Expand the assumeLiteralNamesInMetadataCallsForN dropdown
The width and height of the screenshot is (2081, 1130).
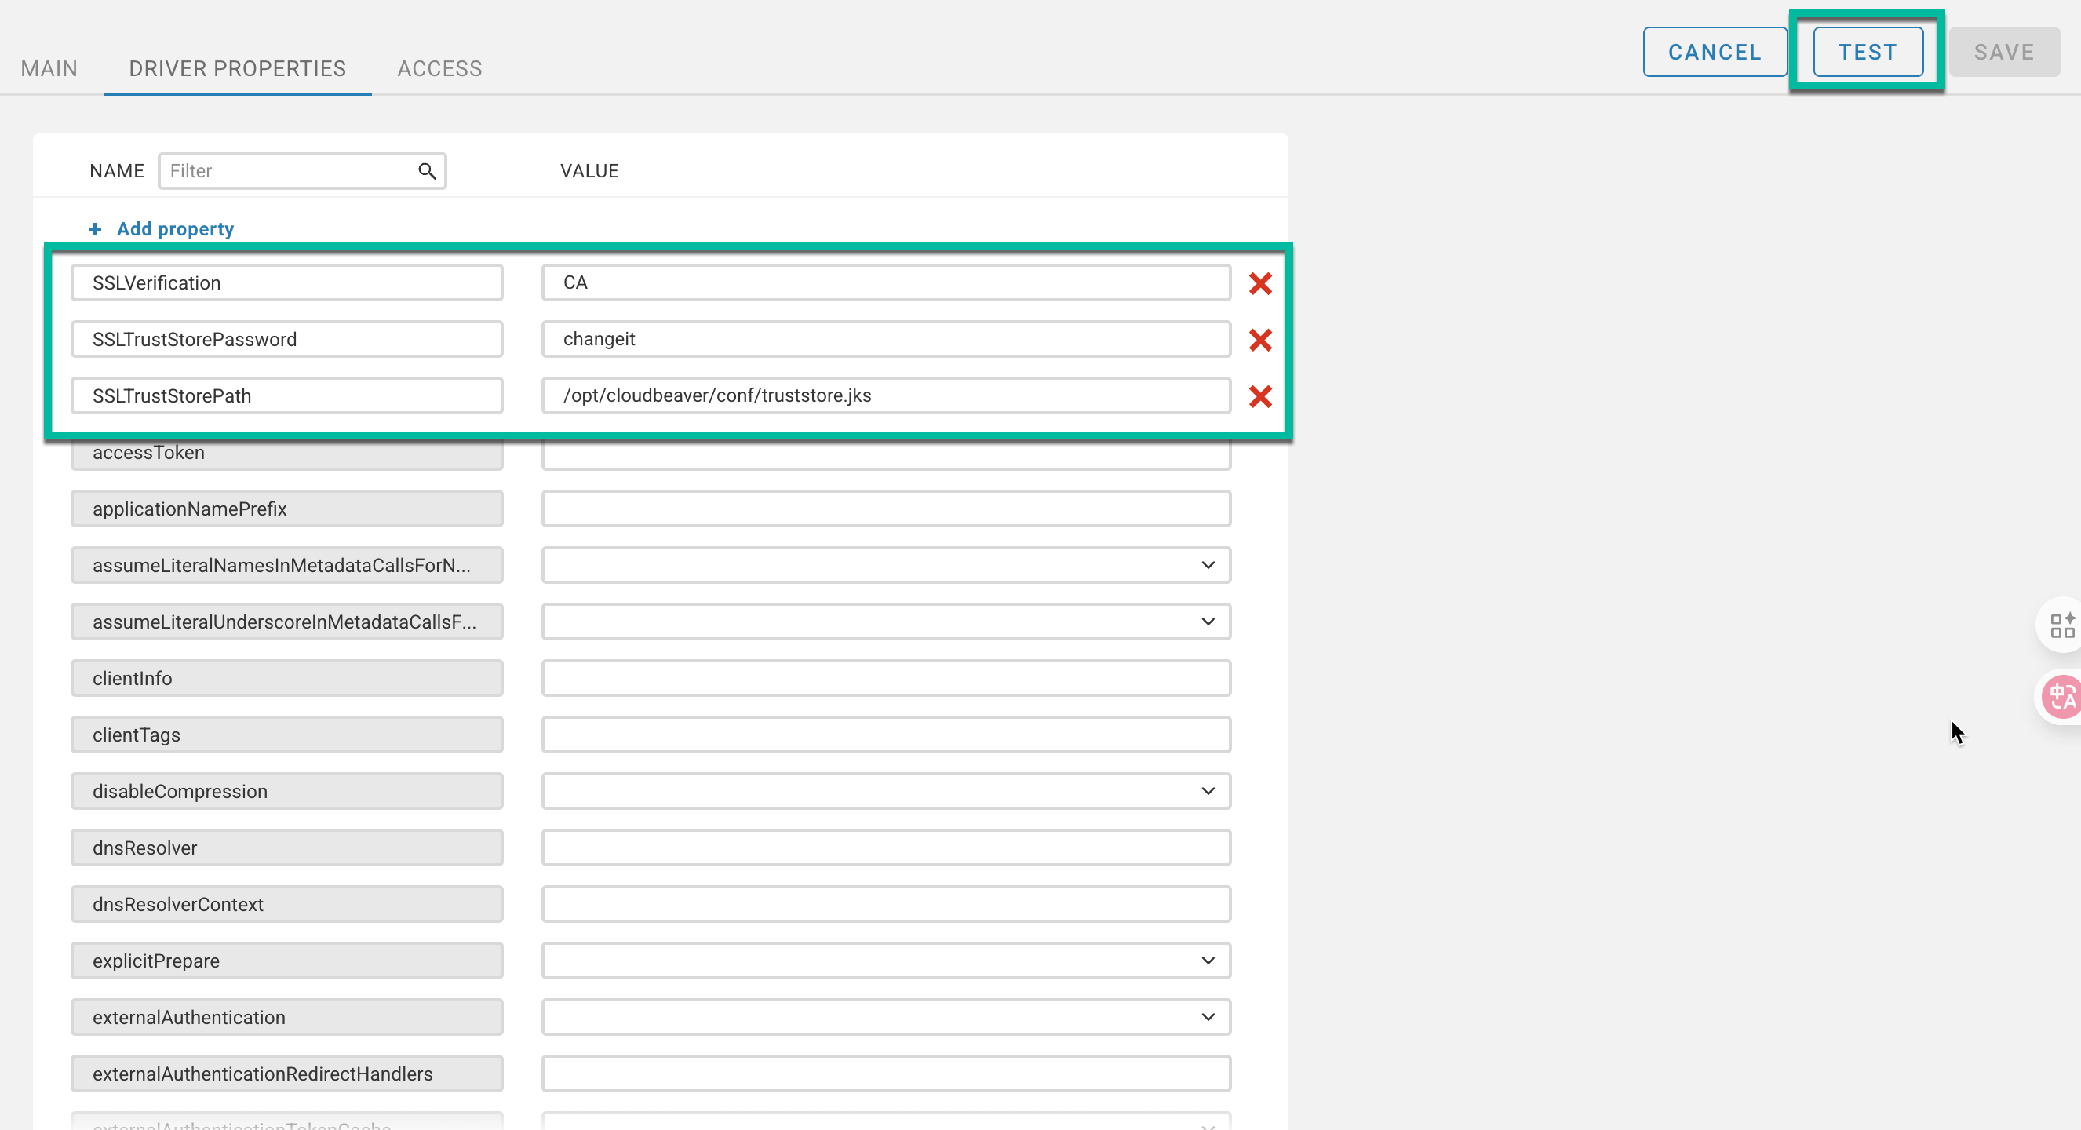tap(1207, 566)
